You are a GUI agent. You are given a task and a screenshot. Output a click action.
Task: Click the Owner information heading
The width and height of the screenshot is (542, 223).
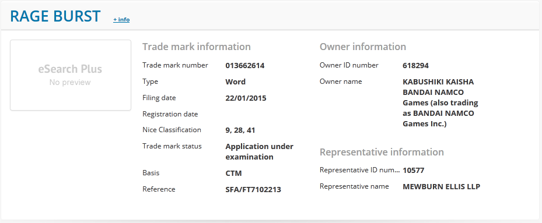coord(363,47)
